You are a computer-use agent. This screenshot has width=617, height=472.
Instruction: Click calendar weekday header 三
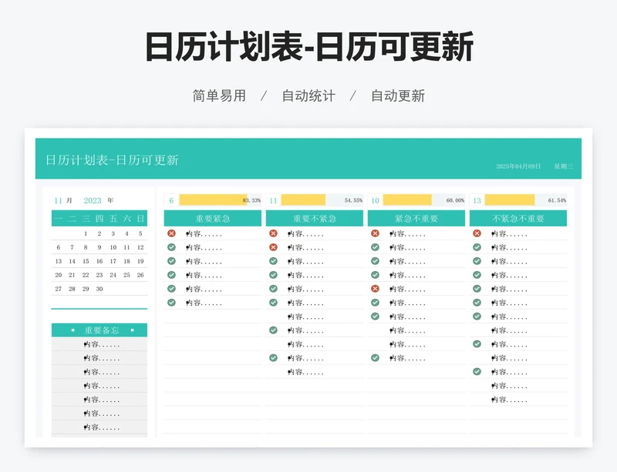pyautogui.click(x=86, y=219)
